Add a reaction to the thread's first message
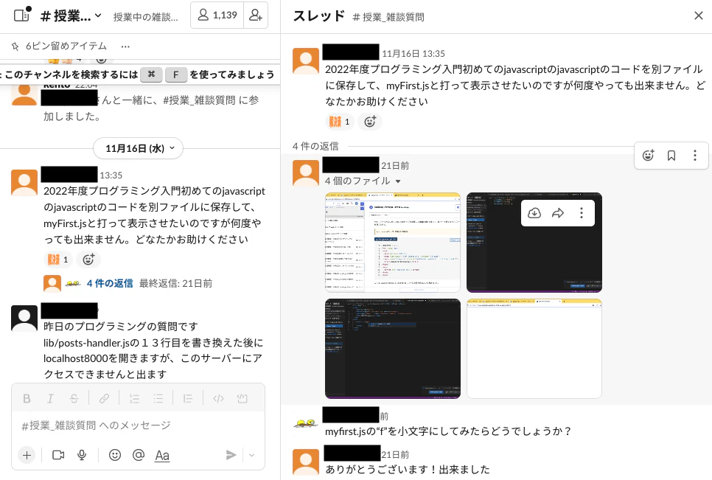The image size is (712, 480). (370, 122)
